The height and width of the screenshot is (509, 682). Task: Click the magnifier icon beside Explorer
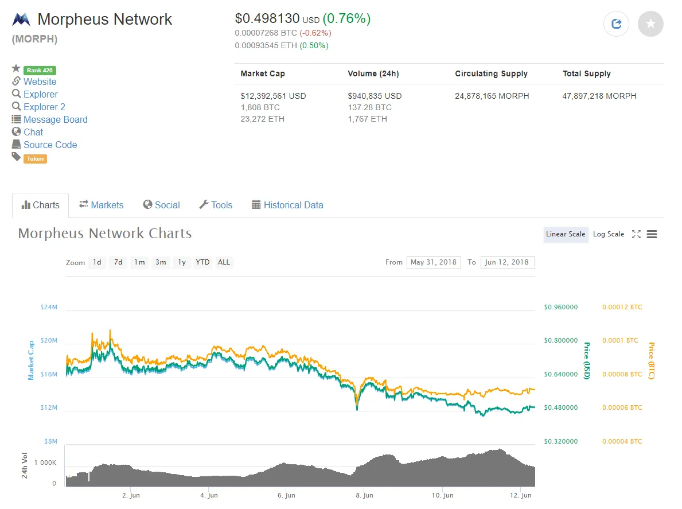pyautogui.click(x=16, y=94)
